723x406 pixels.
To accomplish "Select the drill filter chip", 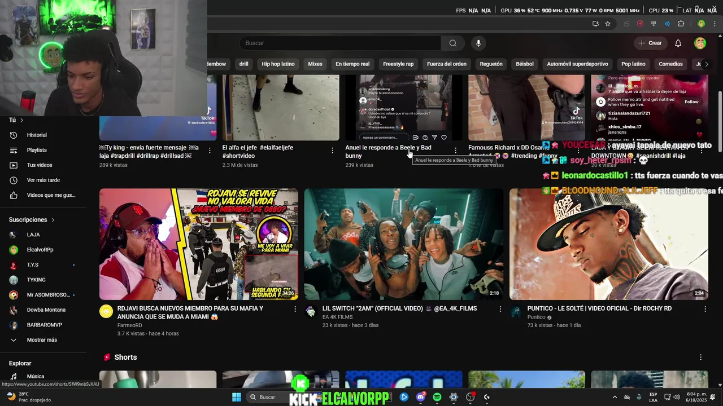I will point(243,64).
